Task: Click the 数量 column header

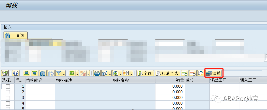Action: point(170,80)
